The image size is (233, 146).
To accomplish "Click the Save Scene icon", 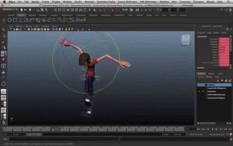I will (x=30, y=10).
